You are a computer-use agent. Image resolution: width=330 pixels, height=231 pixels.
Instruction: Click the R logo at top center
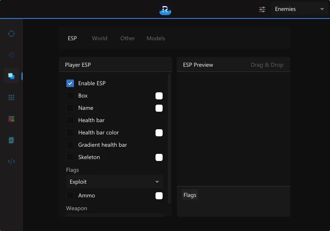[x=165, y=9]
